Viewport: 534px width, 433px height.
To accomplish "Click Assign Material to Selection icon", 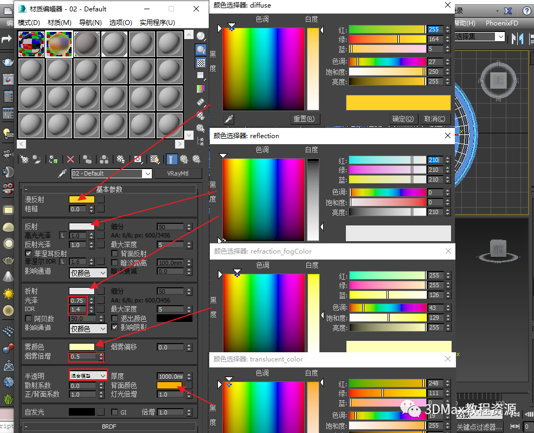I will click(x=54, y=159).
